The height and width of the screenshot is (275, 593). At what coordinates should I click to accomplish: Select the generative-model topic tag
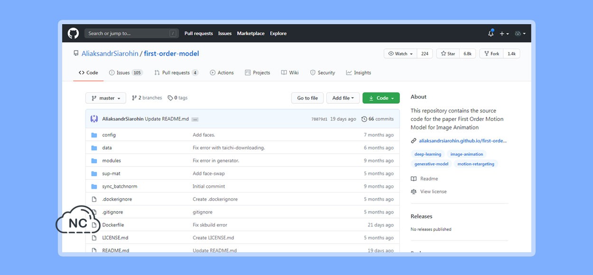tap(431, 164)
